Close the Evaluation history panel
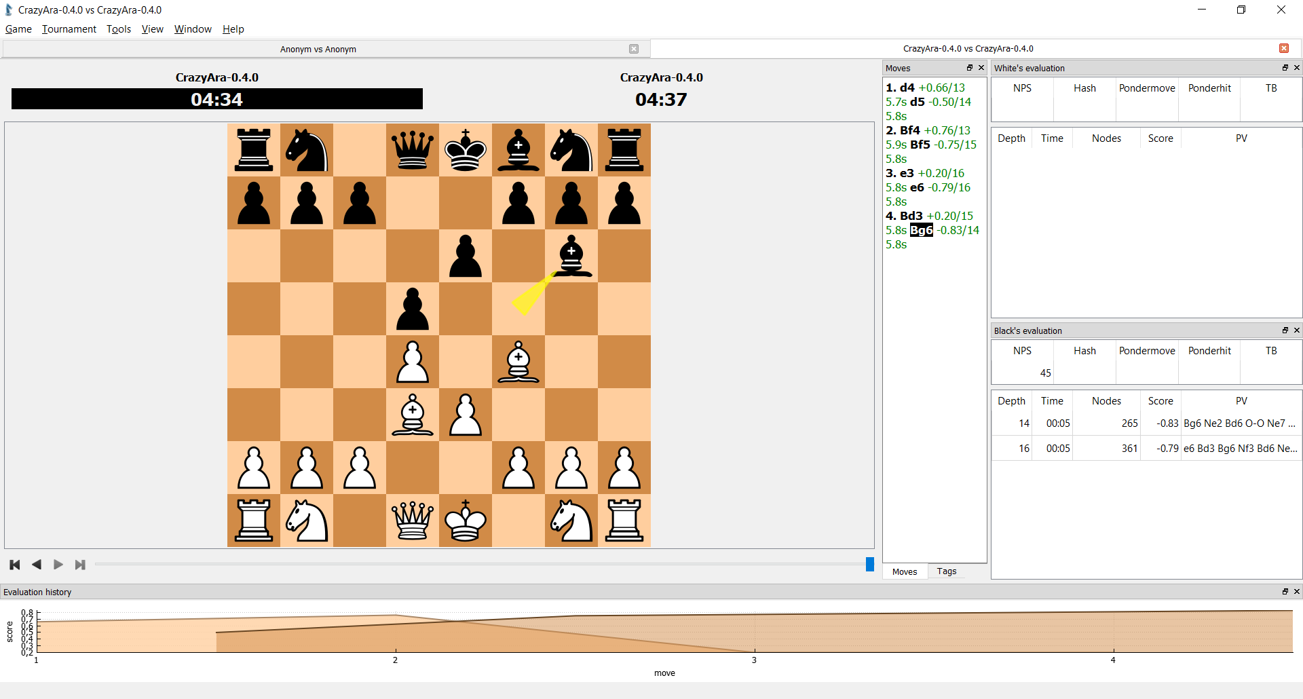Viewport: 1303px width, 699px height. coord(1297,592)
